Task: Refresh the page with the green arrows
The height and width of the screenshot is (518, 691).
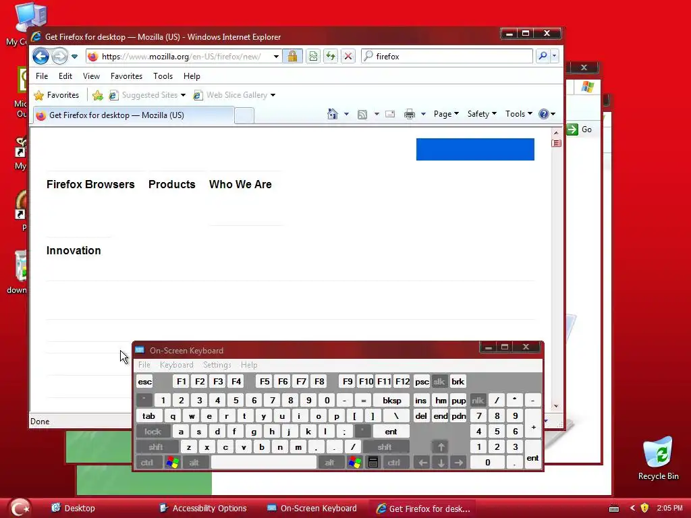Action: point(331,57)
